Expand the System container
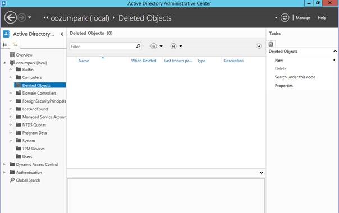This screenshot has width=339, height=213. coord(10,141)
